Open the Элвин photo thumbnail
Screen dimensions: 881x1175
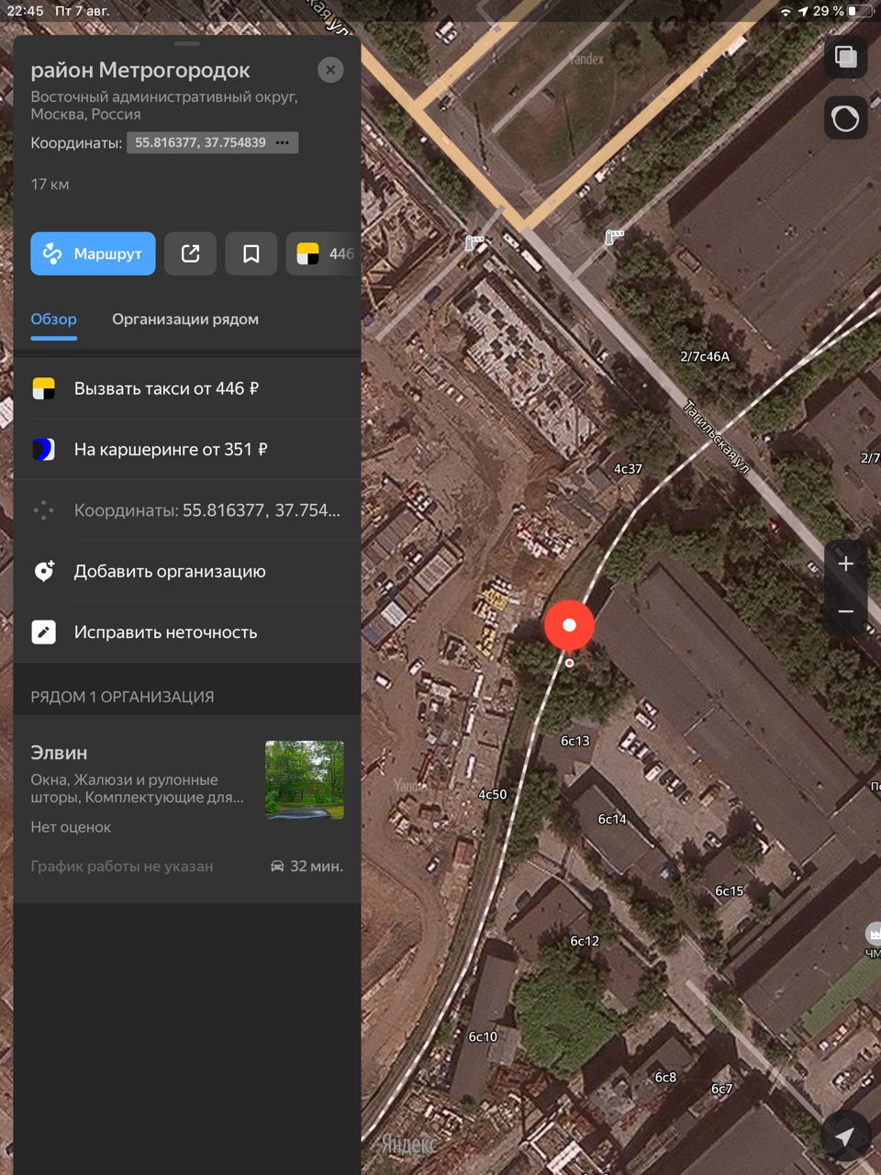click(x=305, y=779)
